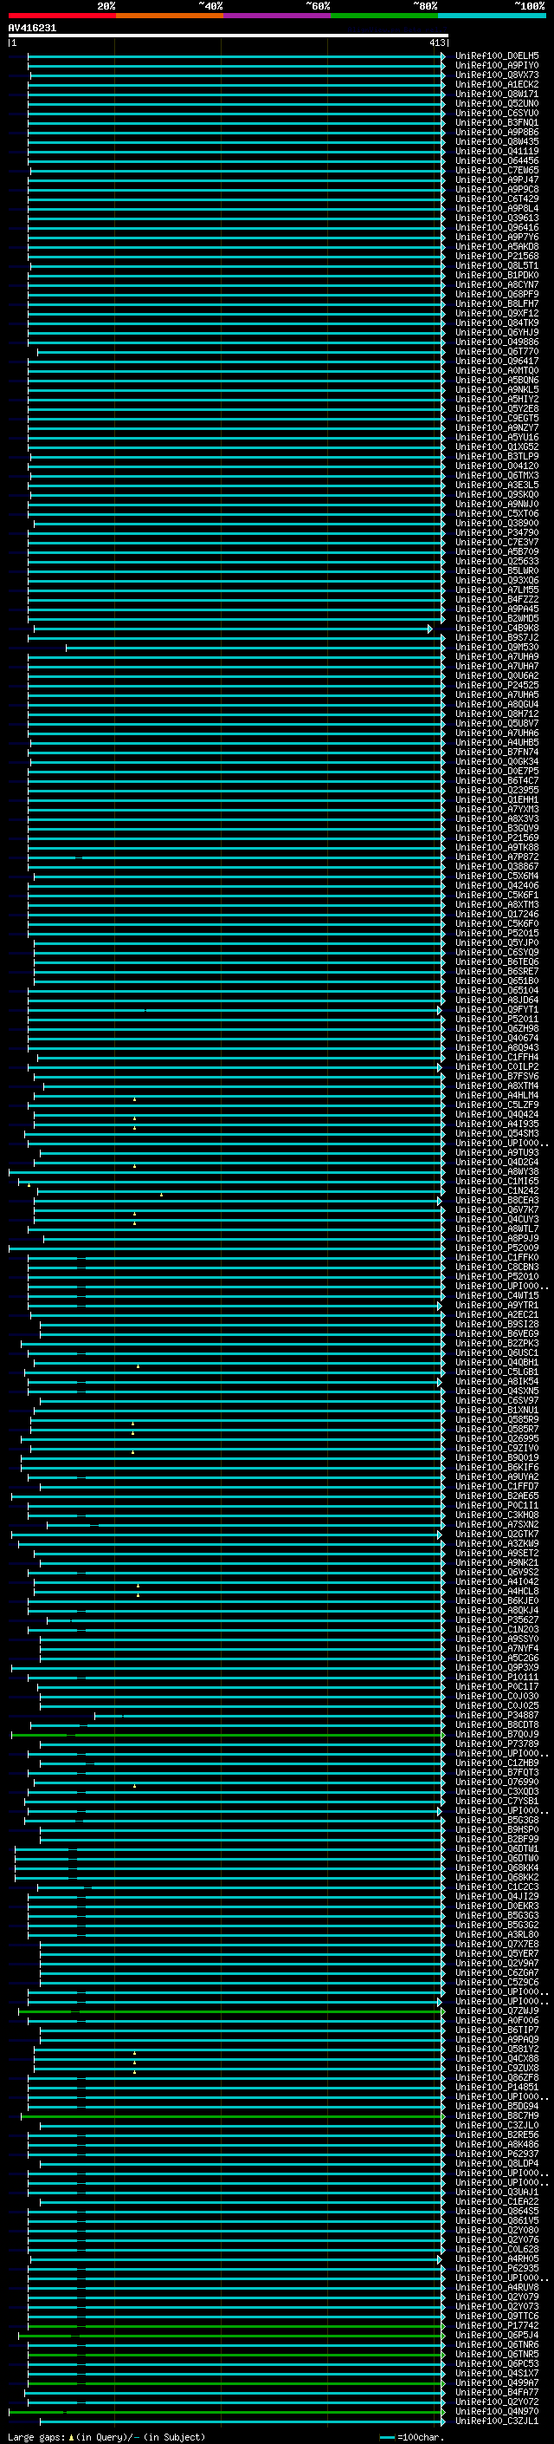Select the UniRef100_Q8L5T1 label

pyautogui.click(x=497, y=265)
